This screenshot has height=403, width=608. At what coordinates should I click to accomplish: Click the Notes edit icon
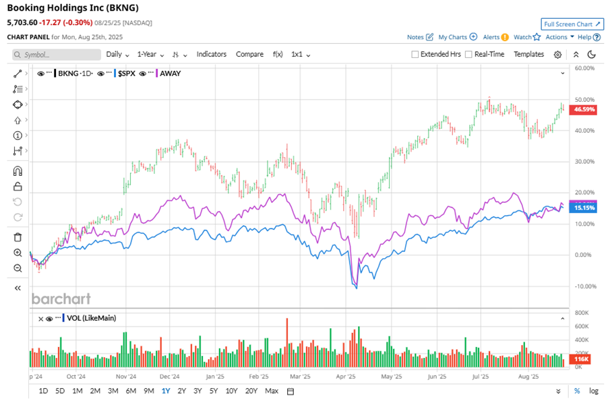click(429, 37)
